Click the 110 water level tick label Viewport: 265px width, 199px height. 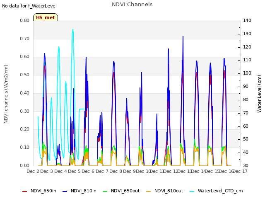click(x=247, y=60)
